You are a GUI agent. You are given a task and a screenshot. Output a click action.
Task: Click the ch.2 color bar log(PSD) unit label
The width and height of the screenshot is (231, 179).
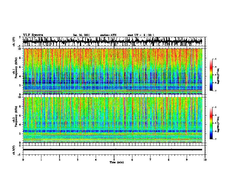click(x=218, y=125)
